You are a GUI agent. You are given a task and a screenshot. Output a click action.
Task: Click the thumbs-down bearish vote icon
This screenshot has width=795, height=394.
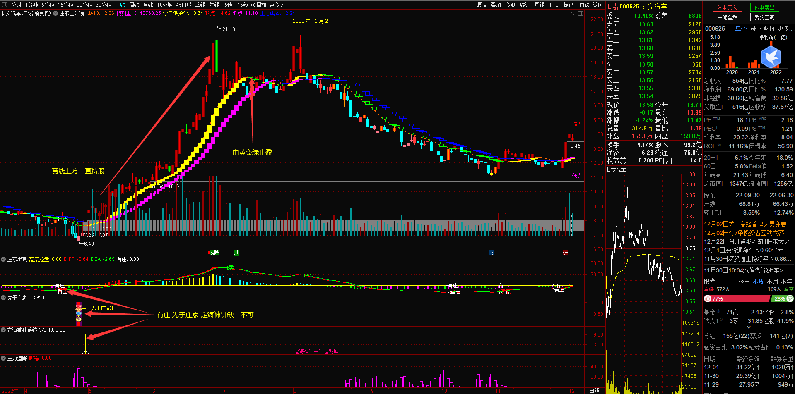(790, 298)
